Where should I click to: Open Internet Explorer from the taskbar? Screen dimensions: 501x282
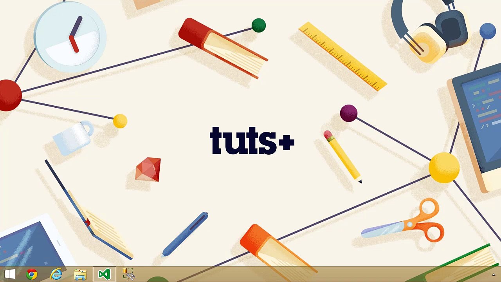coord(56,274)
